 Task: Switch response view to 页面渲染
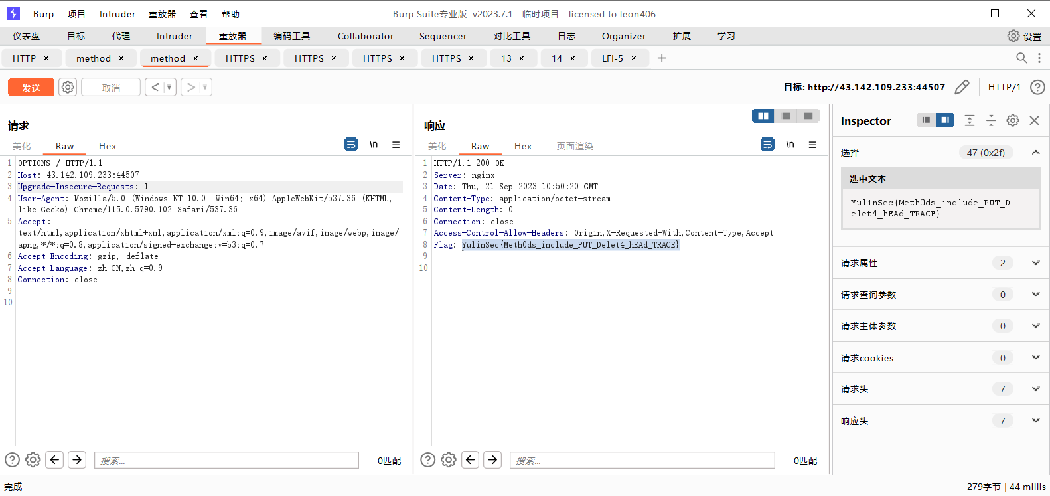[575, 146]
